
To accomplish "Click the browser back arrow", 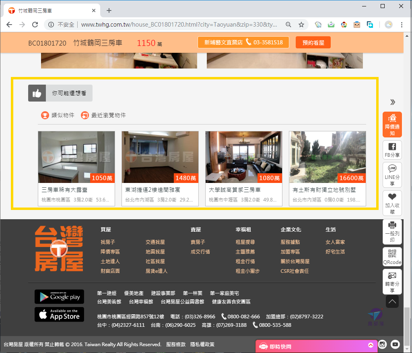I will click(x=9, y=25).
